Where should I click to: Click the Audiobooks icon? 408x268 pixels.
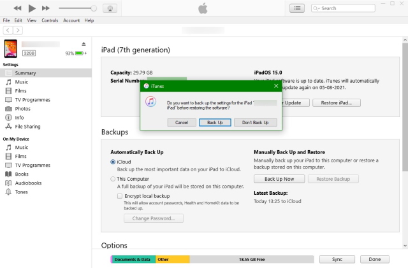pos(8,183)
